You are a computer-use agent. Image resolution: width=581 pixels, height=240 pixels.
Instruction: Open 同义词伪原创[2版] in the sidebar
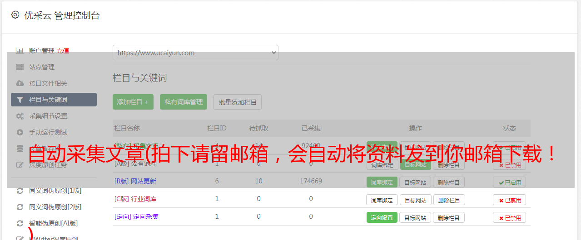[x=55, y=207]
